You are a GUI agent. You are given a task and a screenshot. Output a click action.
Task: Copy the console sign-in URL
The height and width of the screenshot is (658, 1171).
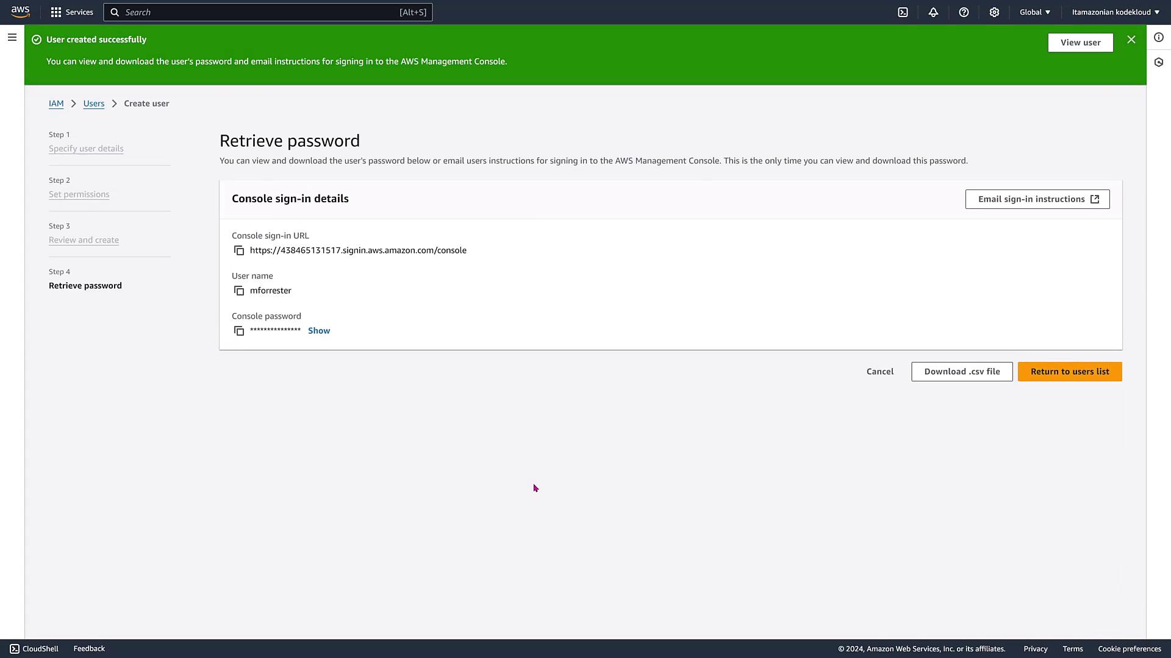(x=239, y=250)
